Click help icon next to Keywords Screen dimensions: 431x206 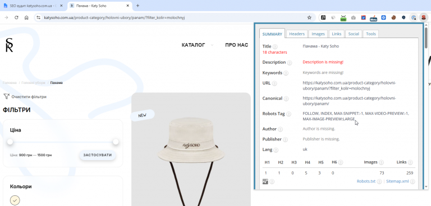(x=286, y=73)
